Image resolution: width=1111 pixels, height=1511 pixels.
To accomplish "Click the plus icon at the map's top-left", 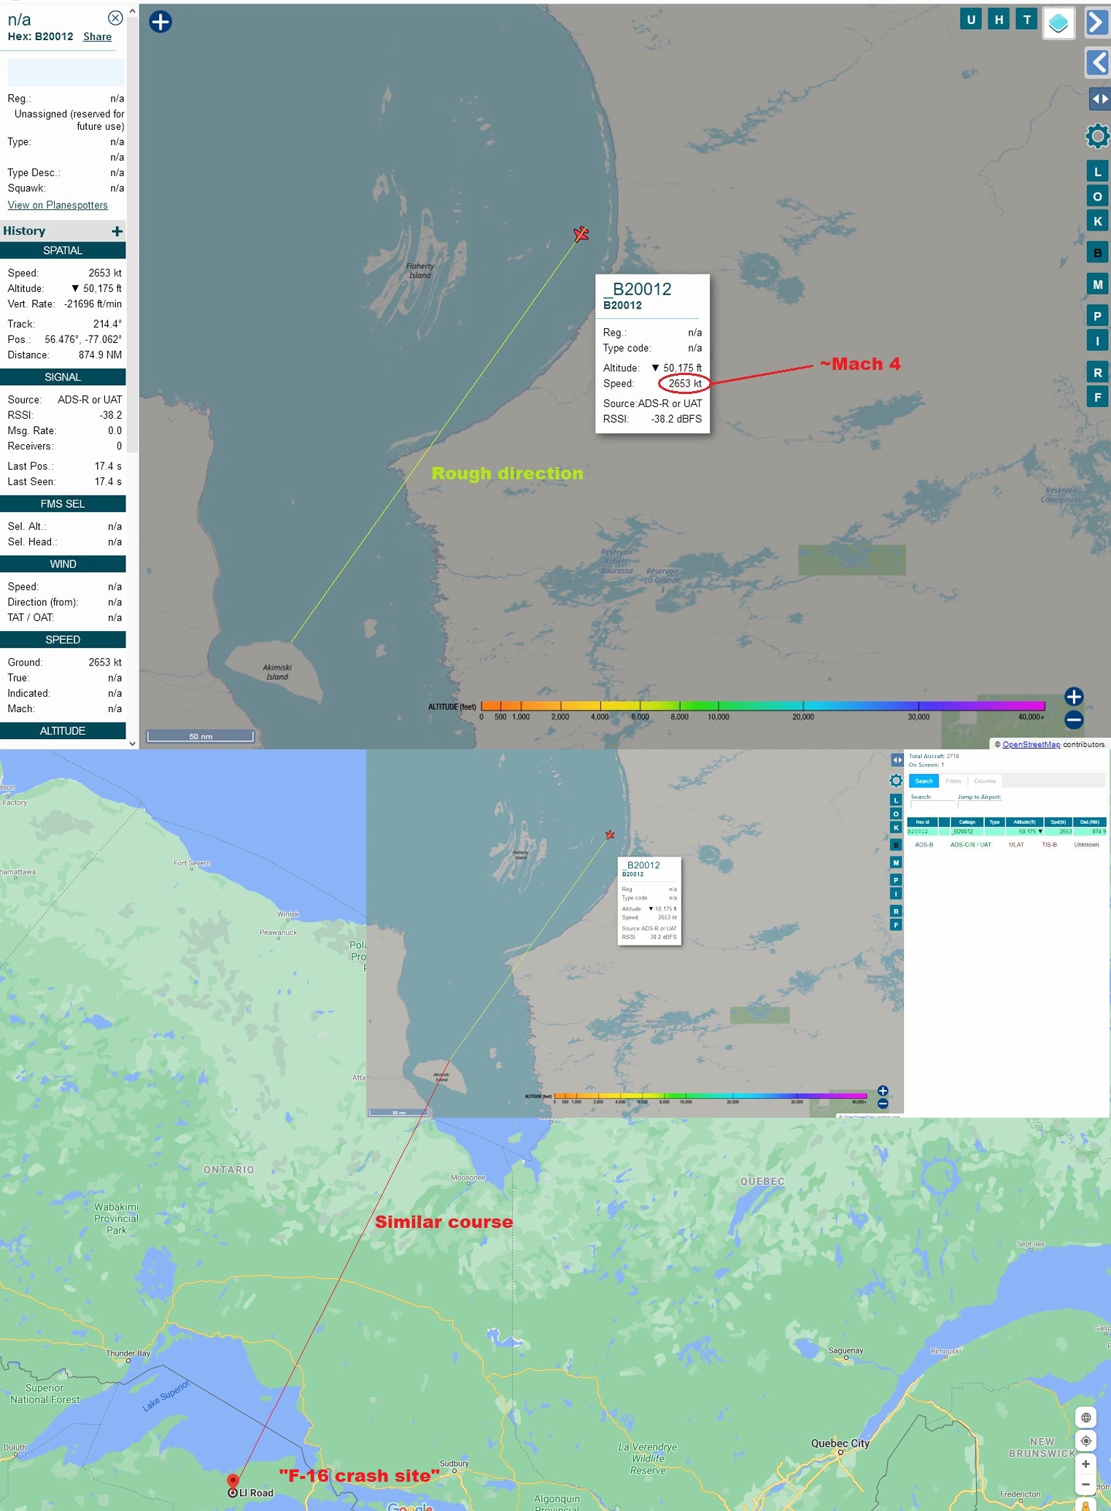I will click(x=160, y=22).
